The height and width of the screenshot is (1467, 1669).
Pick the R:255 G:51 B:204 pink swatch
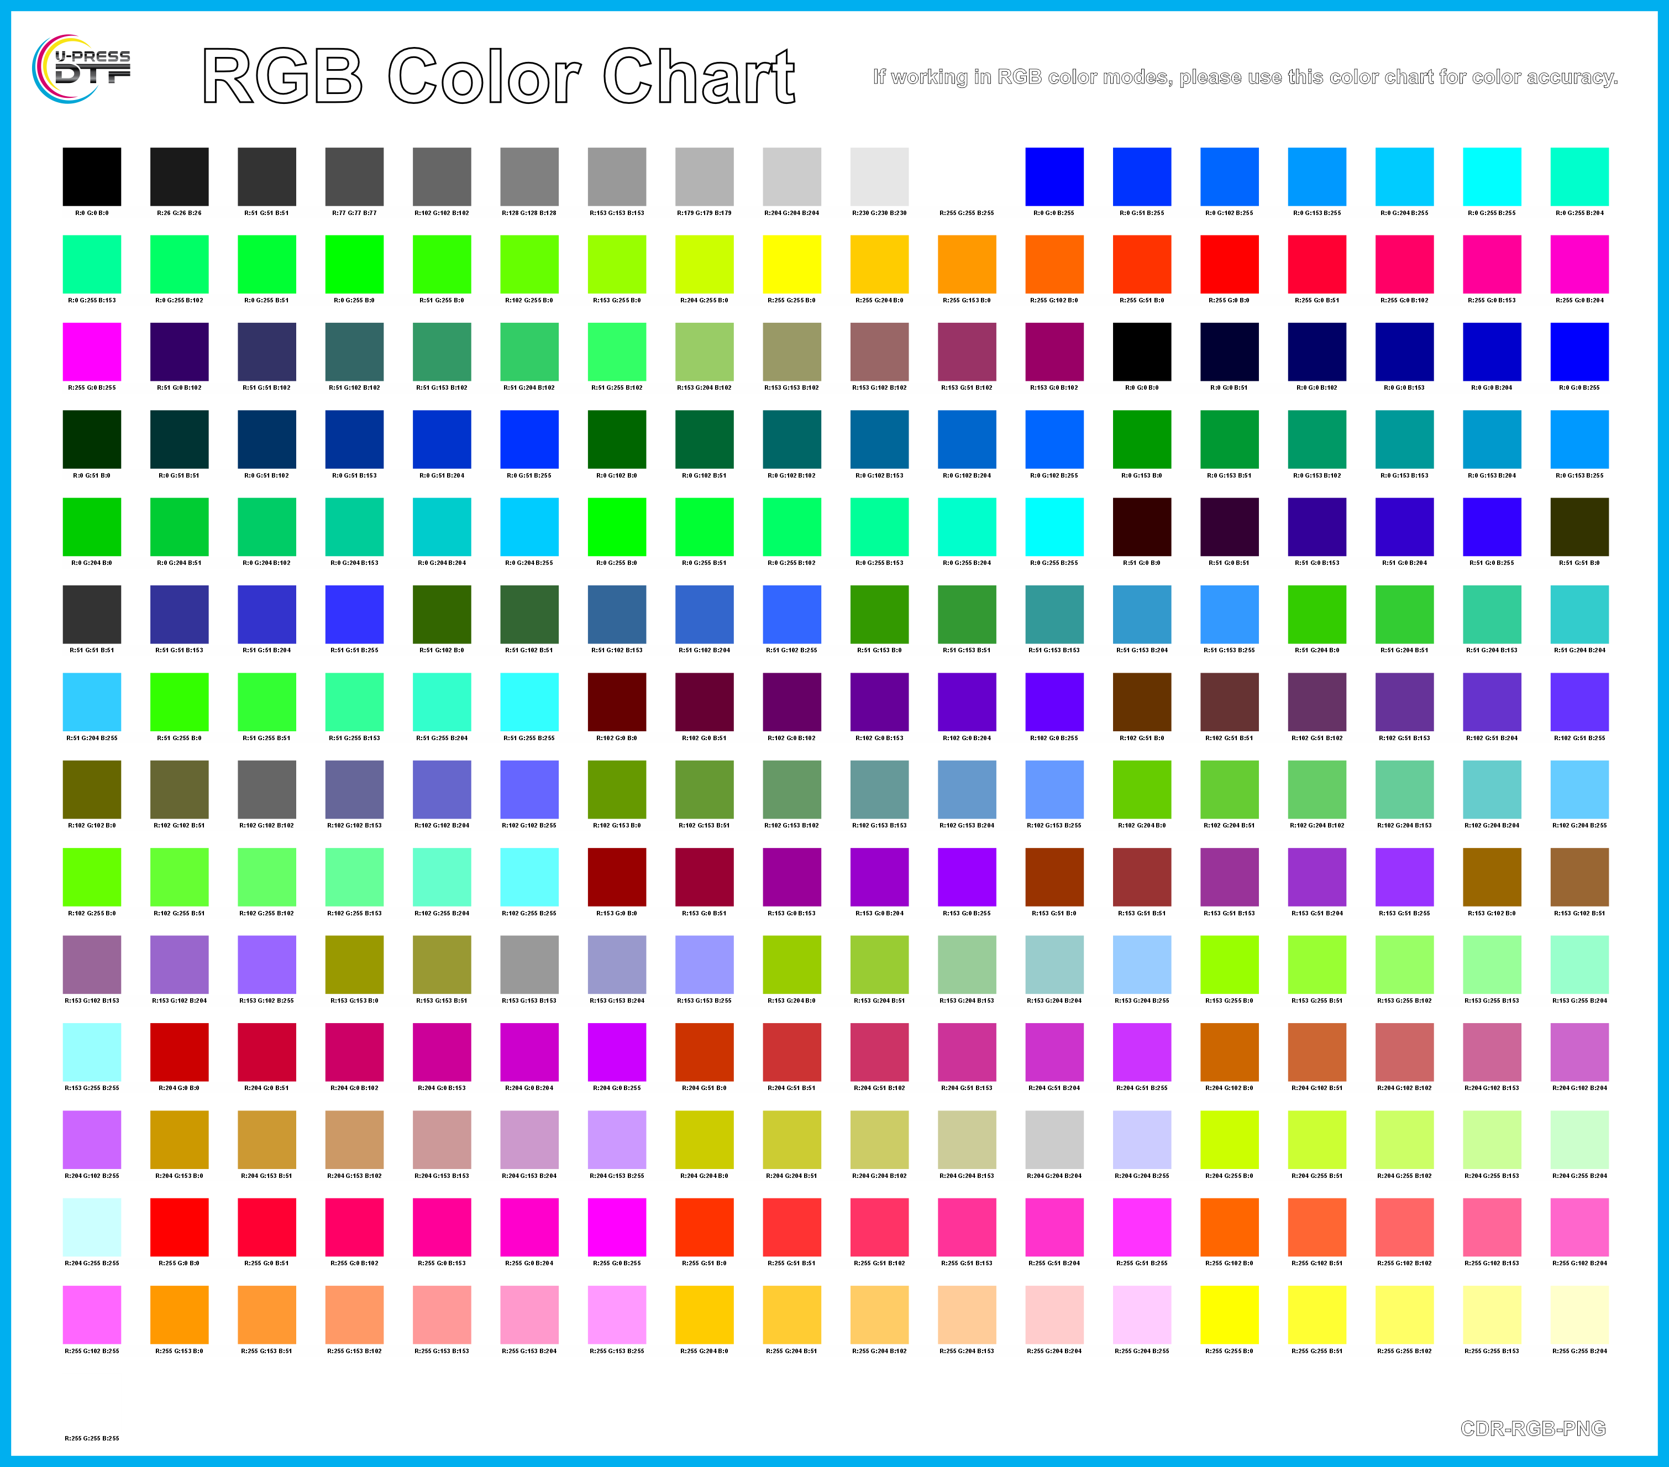(1054, 1228)
